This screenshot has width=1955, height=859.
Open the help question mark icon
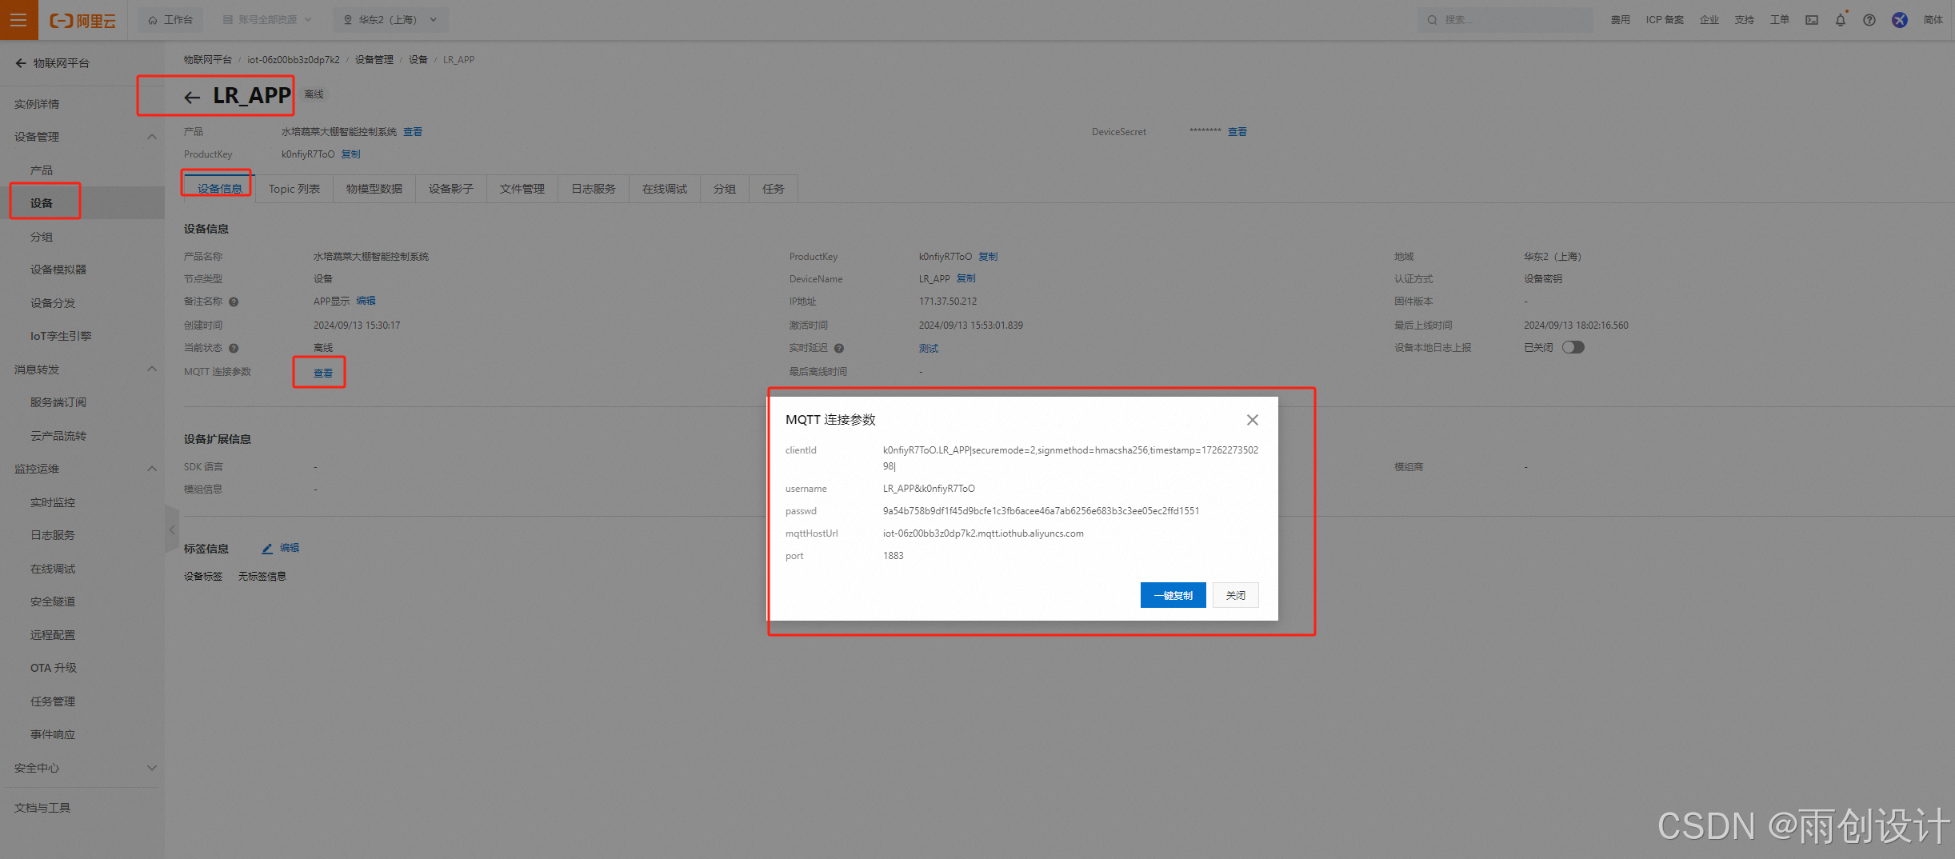(1869, 20)
